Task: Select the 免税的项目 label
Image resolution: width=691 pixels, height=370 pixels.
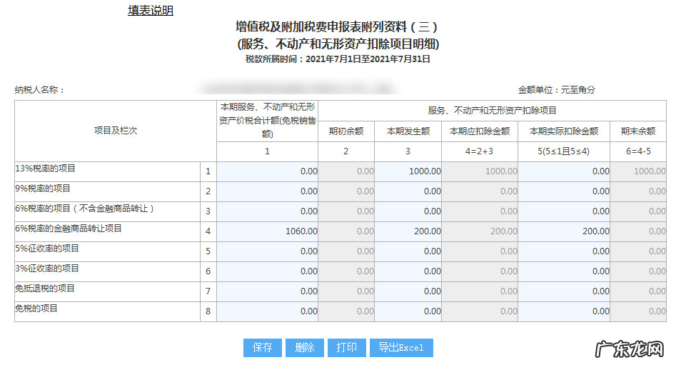Action: [x=36, y=309]
